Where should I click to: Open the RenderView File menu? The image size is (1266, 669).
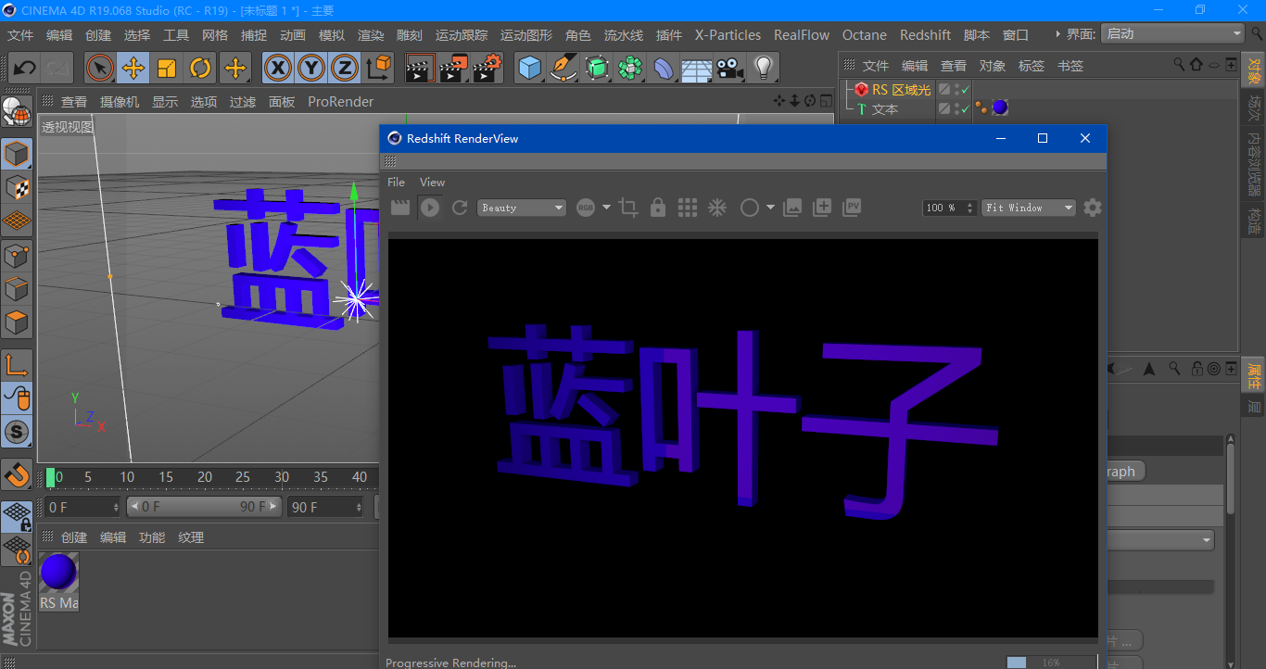[397, 183]
